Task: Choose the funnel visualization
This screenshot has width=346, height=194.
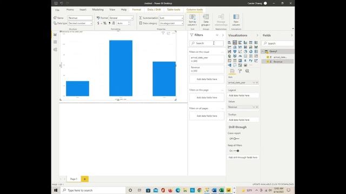Action: pos(235,52)
